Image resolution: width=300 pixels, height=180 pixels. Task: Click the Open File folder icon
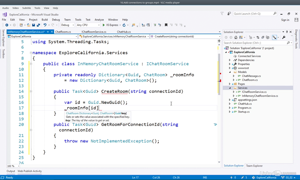pos(28,25)
